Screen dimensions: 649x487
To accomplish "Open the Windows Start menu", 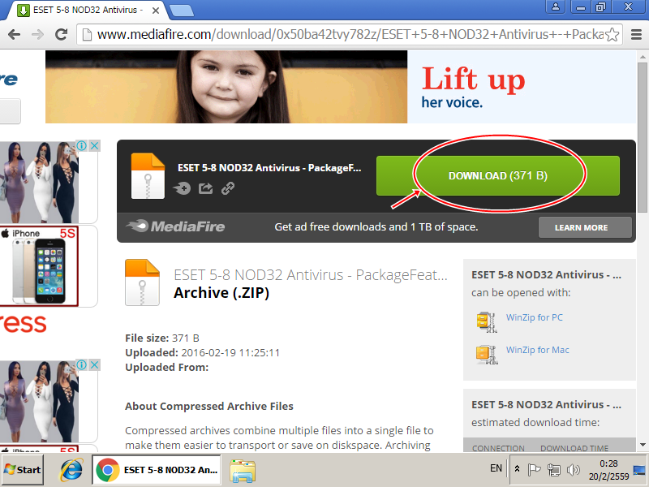I will click(23, 470).
